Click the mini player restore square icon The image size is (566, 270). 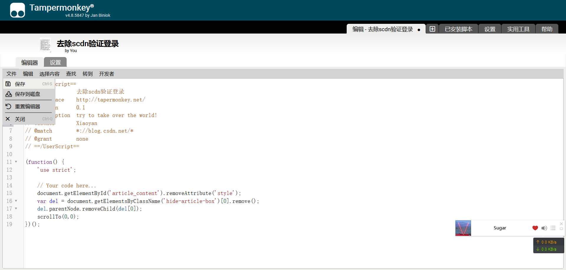[561, 229]
